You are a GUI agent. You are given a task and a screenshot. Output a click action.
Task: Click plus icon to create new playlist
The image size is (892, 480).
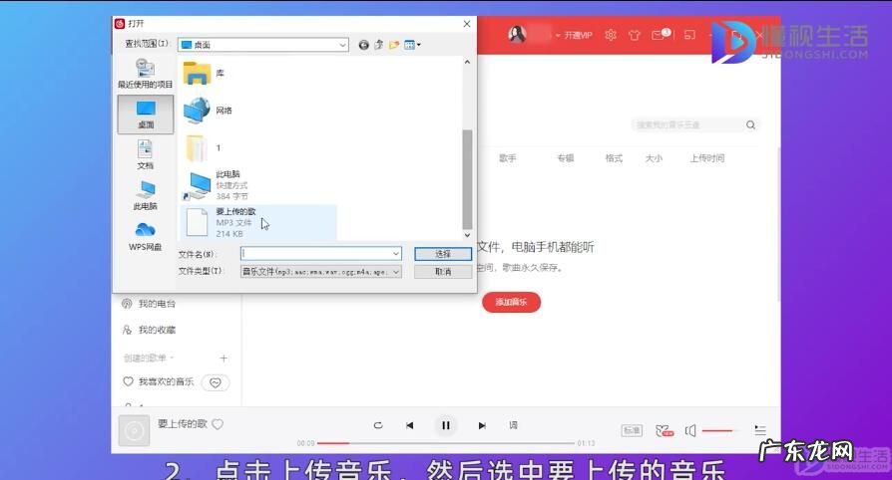223,358
